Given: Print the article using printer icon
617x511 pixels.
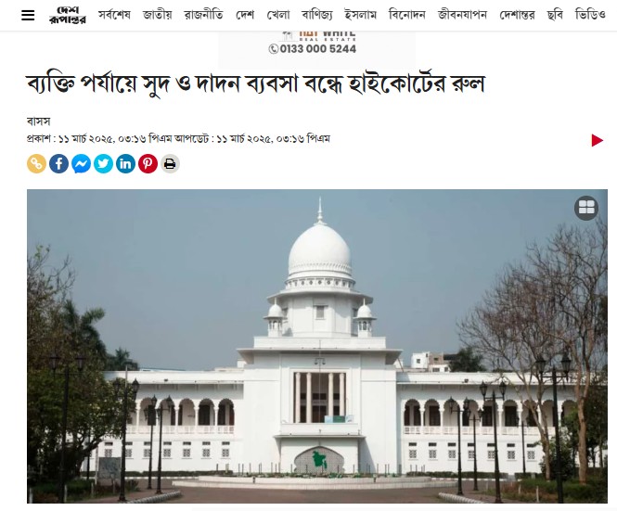Looking at the screenshot, I should (x=170, y=163).
